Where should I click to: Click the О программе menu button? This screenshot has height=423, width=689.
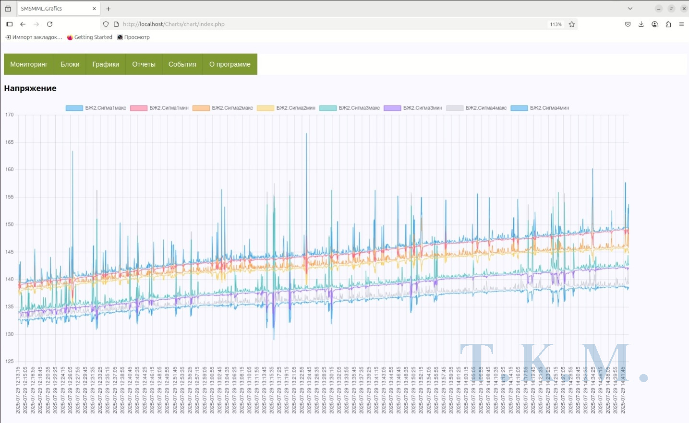point(230,64)
